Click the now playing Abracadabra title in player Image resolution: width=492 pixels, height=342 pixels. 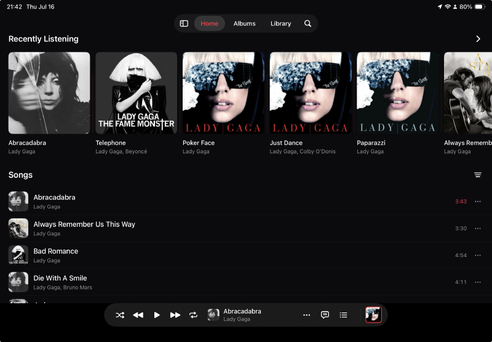(x=242, y=311)
